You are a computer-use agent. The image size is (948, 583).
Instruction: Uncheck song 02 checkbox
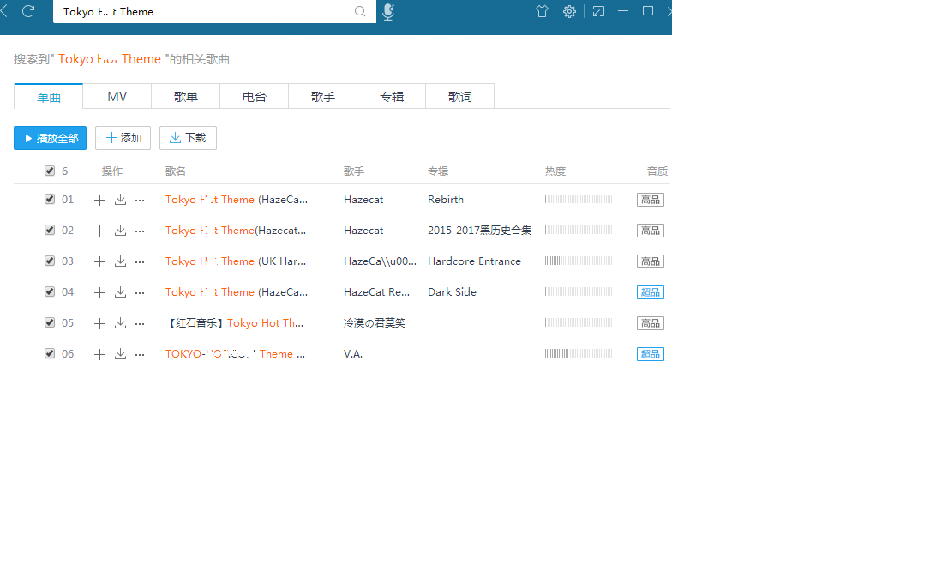click(50, 230)
